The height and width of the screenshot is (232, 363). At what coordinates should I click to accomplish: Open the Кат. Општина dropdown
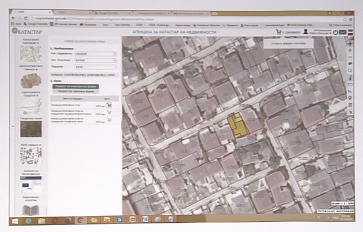pyautogui.click(x=96, y=61)
